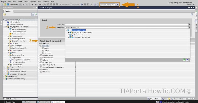
Task: Uncheck Common data in Search in list
Action: pyautogui.click(x=70, y=35)
